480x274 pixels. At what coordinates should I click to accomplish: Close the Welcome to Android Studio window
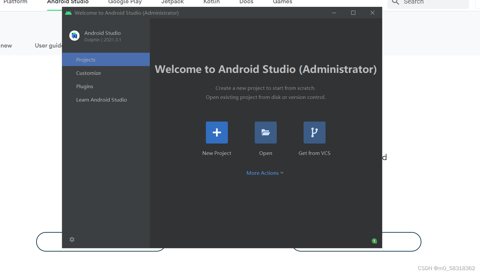tap(373, 13)
